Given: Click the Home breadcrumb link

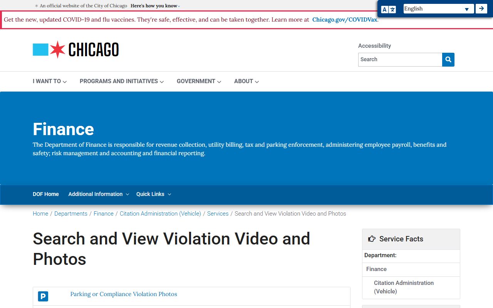Looking at the screenshot, I should coord(40,214).
